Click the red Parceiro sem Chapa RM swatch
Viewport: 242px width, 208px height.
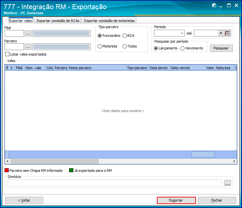click(x=7, y=170)
